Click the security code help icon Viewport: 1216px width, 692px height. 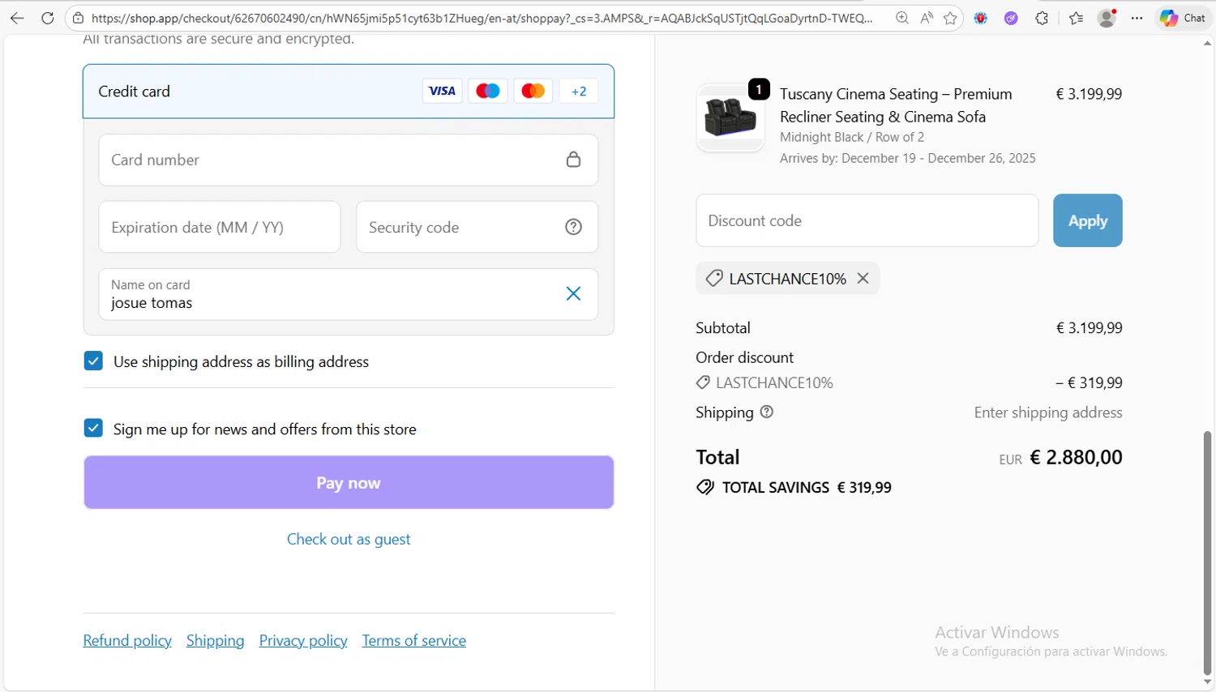[573, 227]
